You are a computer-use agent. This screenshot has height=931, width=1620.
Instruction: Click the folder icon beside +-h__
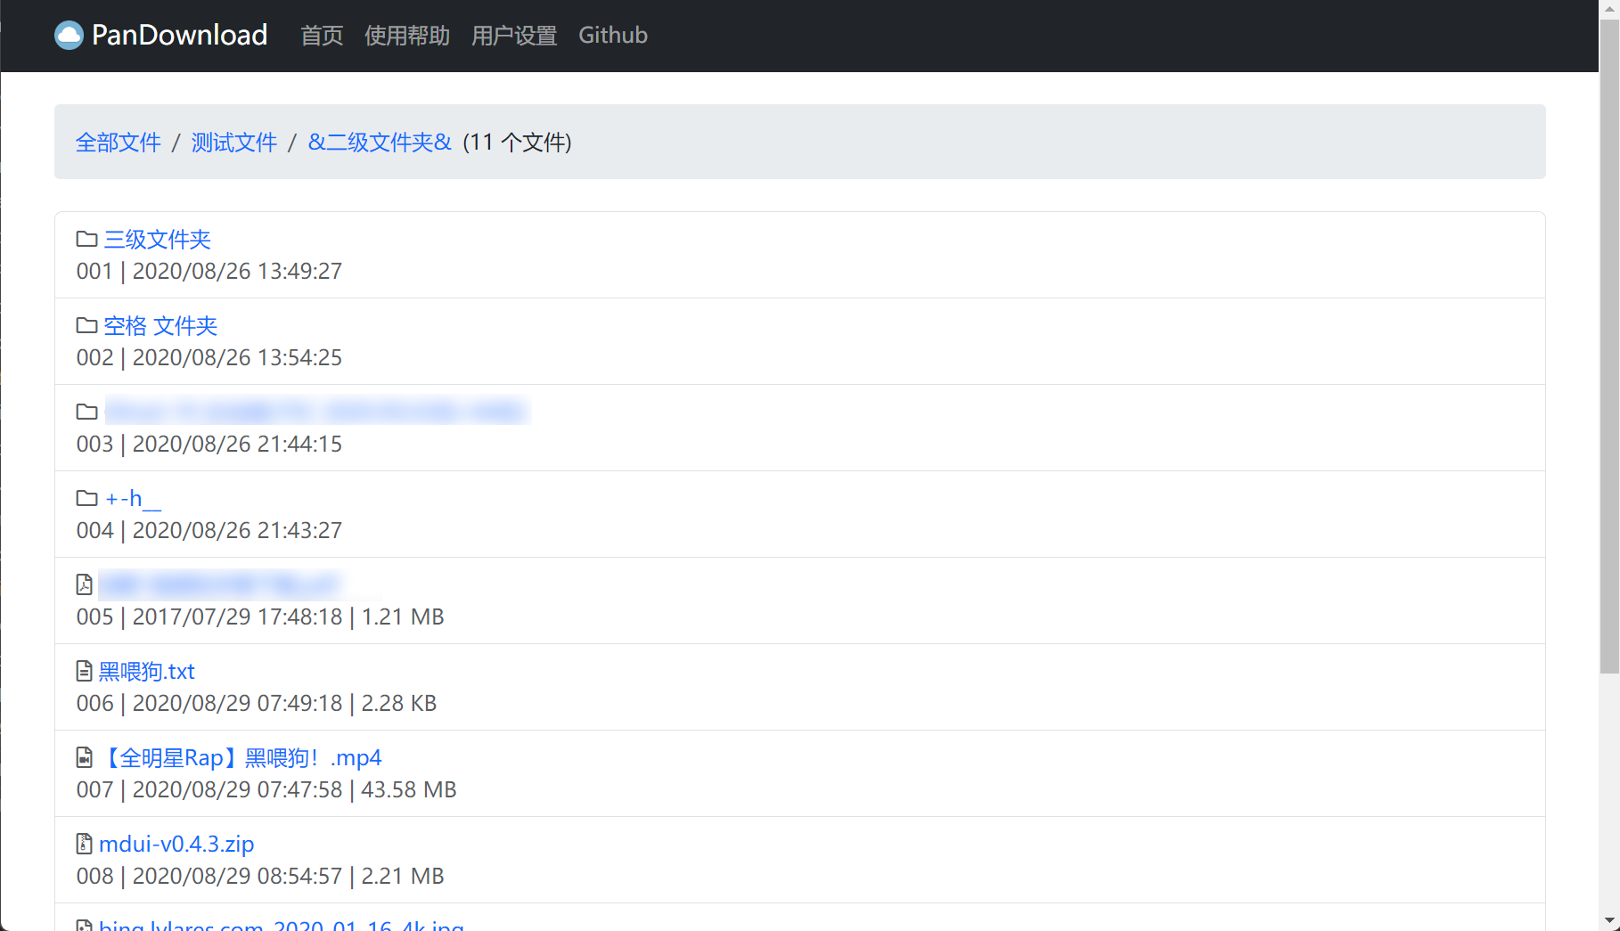point(86,497)
